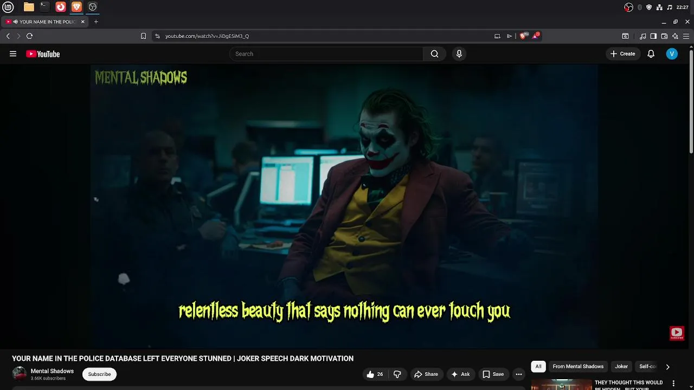Open a new browser tab
Viewport: 694px width, 390px height.
coord(96,22)
